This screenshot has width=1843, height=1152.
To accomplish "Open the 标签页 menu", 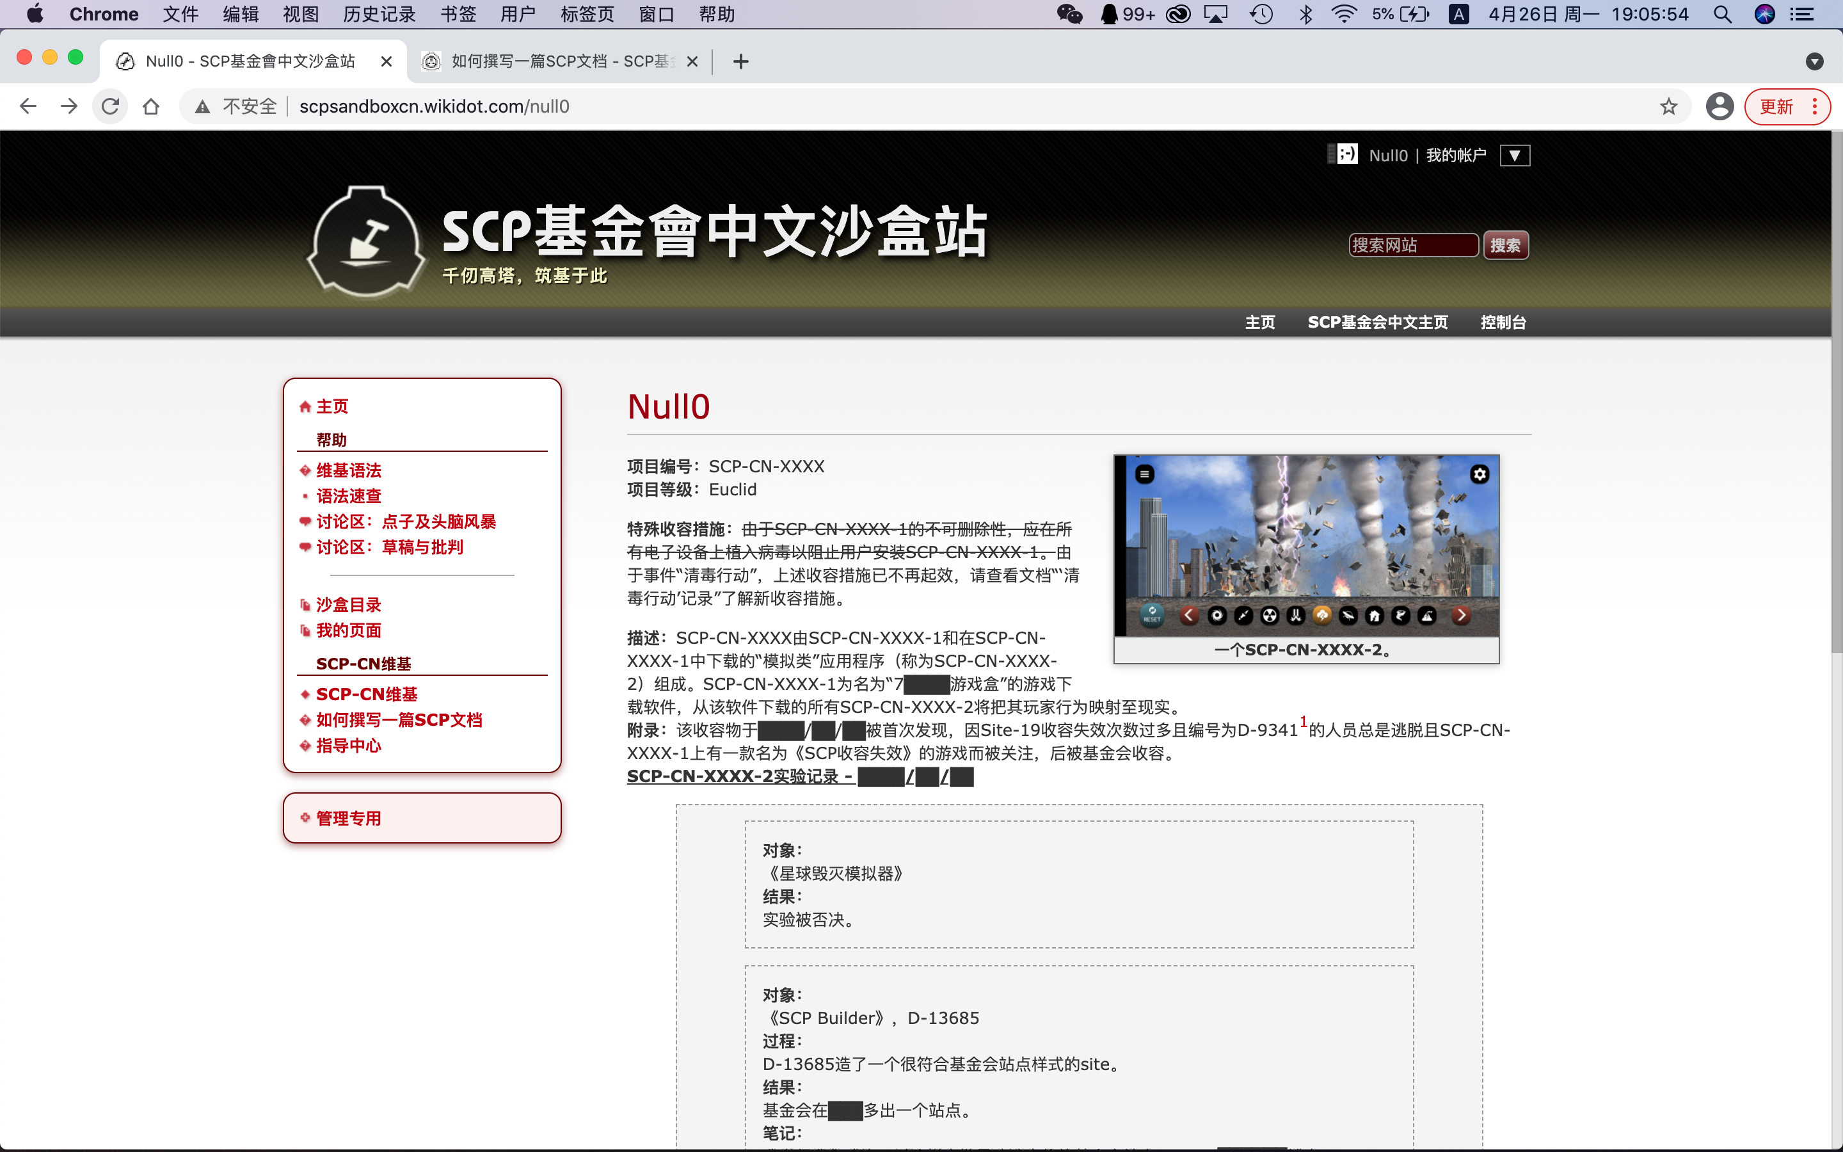I will click(587, 13).
